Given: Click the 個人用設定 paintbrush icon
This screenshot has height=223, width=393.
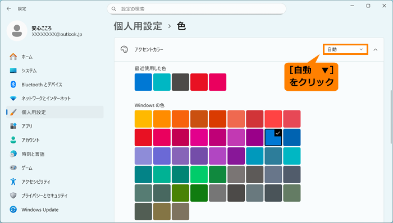Looking at the screenshot, I should 13,112.
